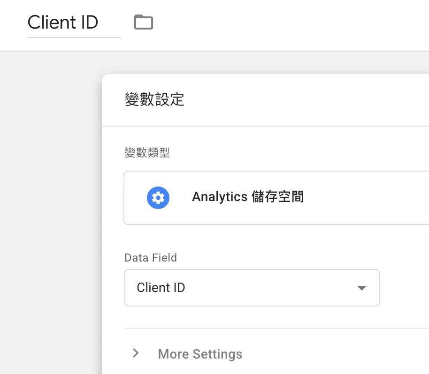The height and width of the screenshot is (374, 429).
Task: Open the folder icon beside variable name
Action: point(144,22)
